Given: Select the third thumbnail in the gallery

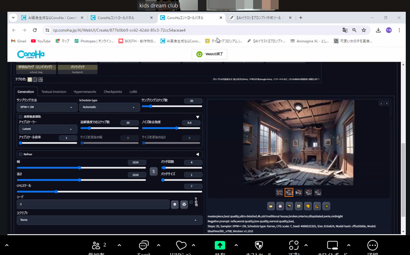Looking at the screenshot, I should tap(298, 193).
